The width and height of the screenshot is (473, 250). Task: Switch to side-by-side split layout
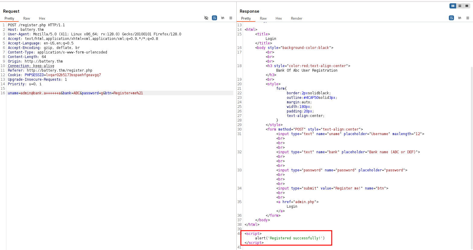(x=453, y=6)
